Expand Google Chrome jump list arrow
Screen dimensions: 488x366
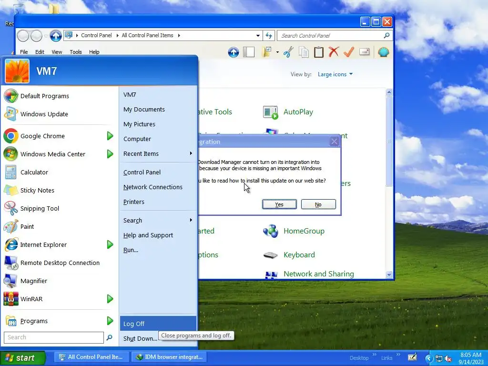coord(110,136)
